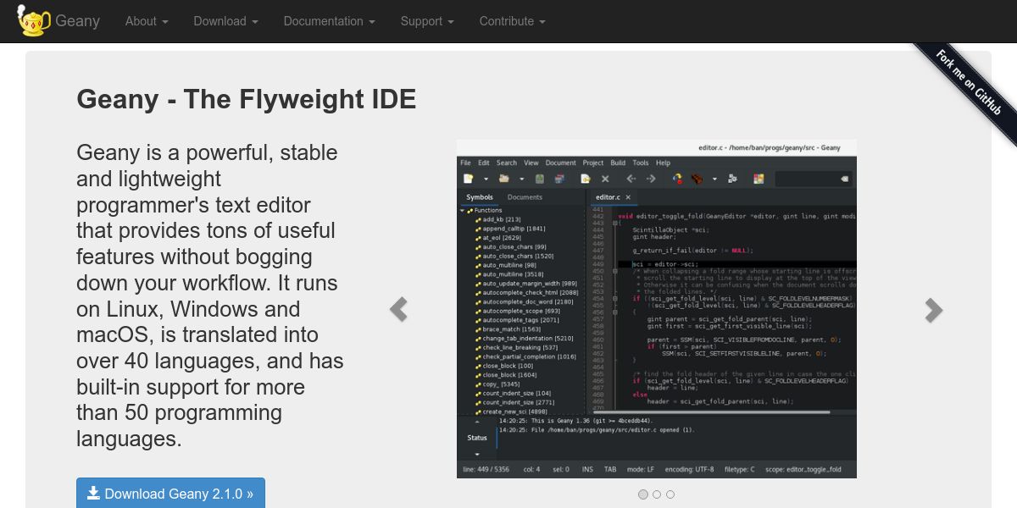The width and height of the screenshot is (1017, 508).
Task: Click the green Save icon in Geany screenshot toolbar
Action: [540, 179]
